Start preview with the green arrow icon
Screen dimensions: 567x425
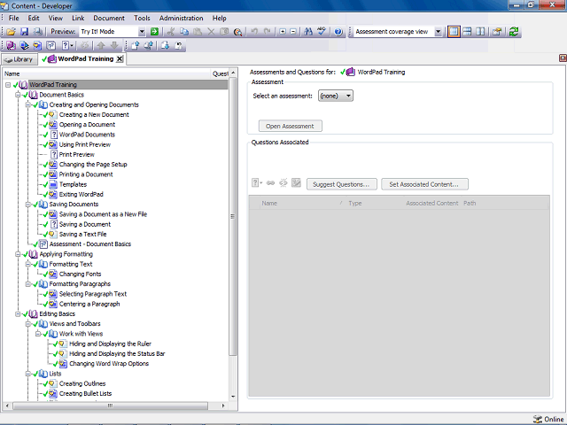(x=154, y=32)
